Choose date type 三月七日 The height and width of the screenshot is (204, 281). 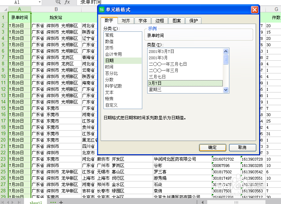185,77
